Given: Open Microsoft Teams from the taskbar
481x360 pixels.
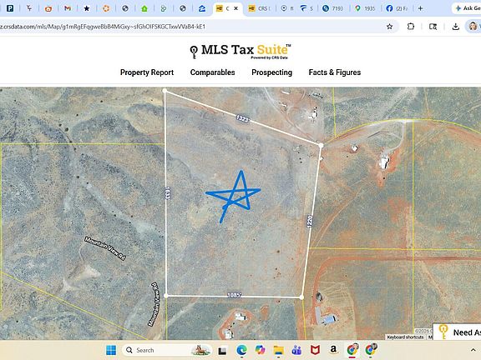Looking at the screenshot, I should tap(296, 350).
